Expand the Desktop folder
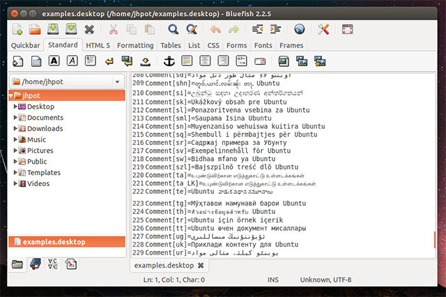446x297 pixels. [15, 107]
